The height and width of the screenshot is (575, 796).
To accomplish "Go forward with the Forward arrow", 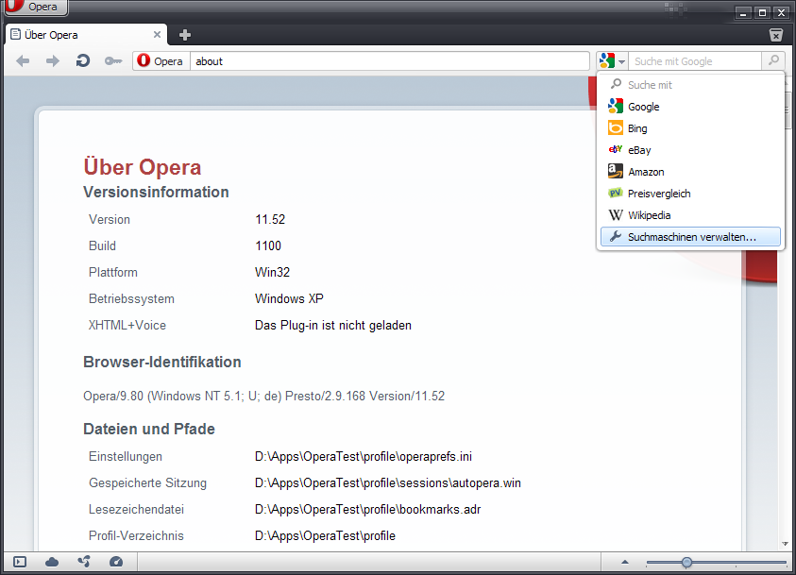I will (52, 61).
